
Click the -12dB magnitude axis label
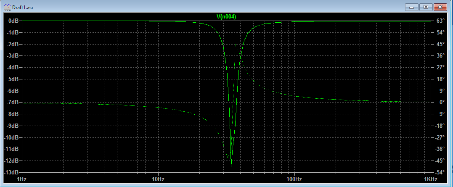(x=11, y=161)
